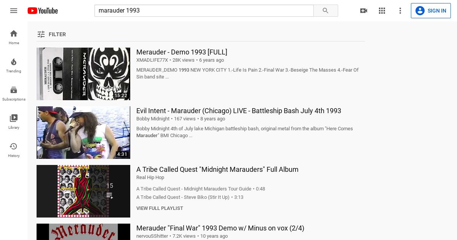
Task: Click the '167 views' text
Action: click(185, 119)
